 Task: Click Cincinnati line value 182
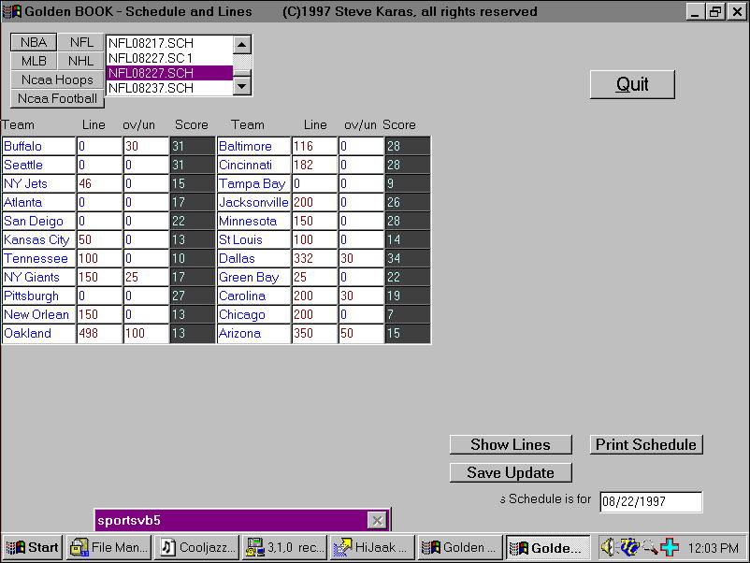pos(315,165)
